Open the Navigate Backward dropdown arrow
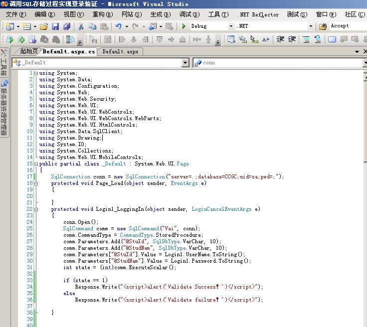 161,26
